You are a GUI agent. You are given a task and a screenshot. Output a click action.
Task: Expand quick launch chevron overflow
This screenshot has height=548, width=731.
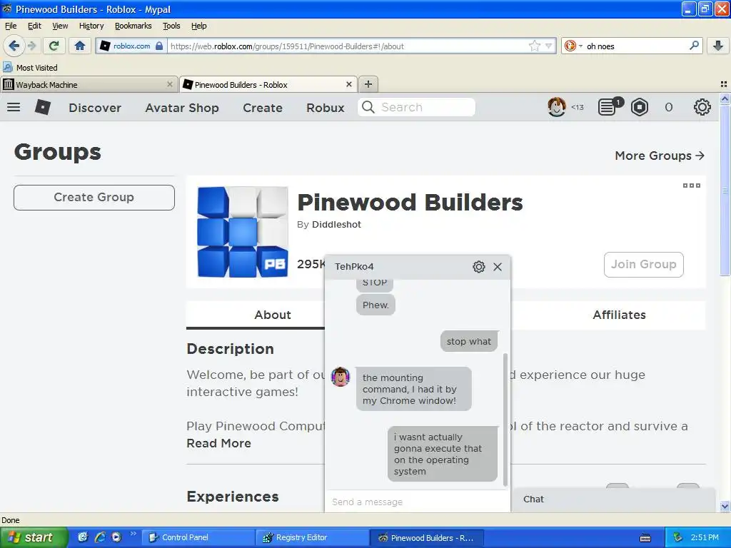[133, 534]
